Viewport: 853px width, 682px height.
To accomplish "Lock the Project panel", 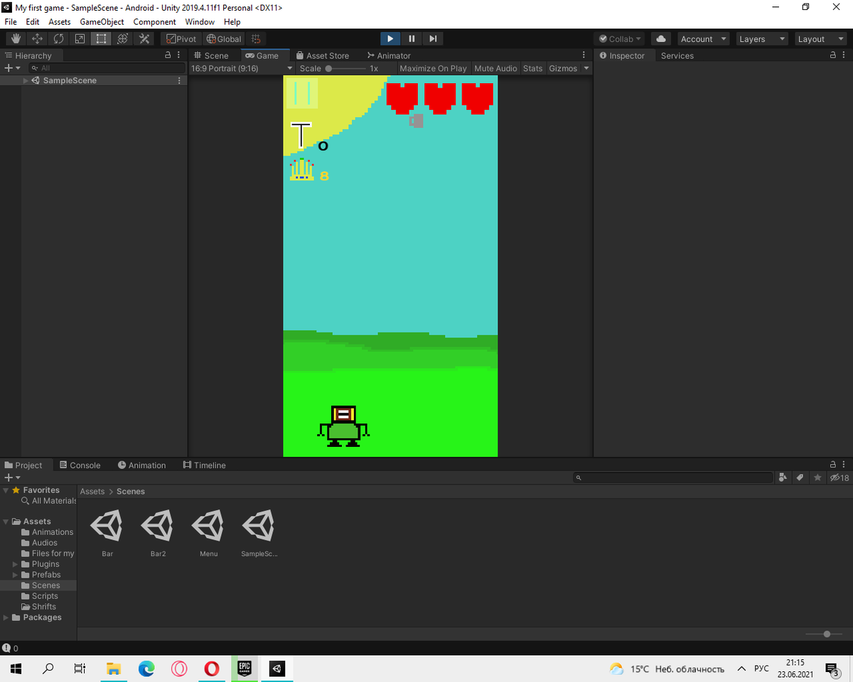I will [833, 464].
